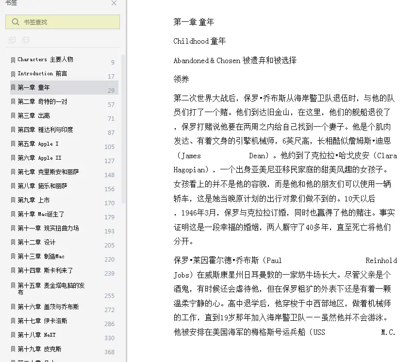The width and height of the screenshot is (413, 362).
Task: Click the bookmark search field
Action: coord(63,22)
